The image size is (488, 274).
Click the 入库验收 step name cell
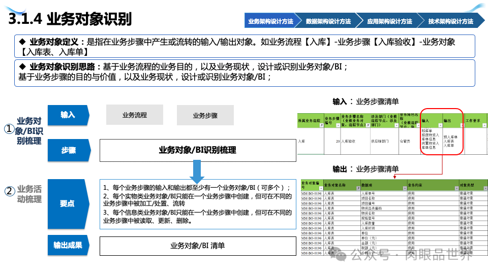355,141
